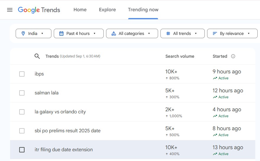Image resolution: width=260 pixels, height=161 pixels.
Task: Expand the India dropdown arrow
Action: (x=42, y=33)
